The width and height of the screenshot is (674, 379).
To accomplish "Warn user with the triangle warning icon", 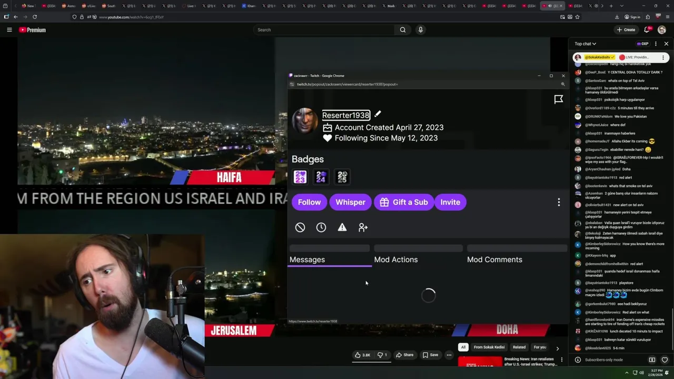I will 342,227.
